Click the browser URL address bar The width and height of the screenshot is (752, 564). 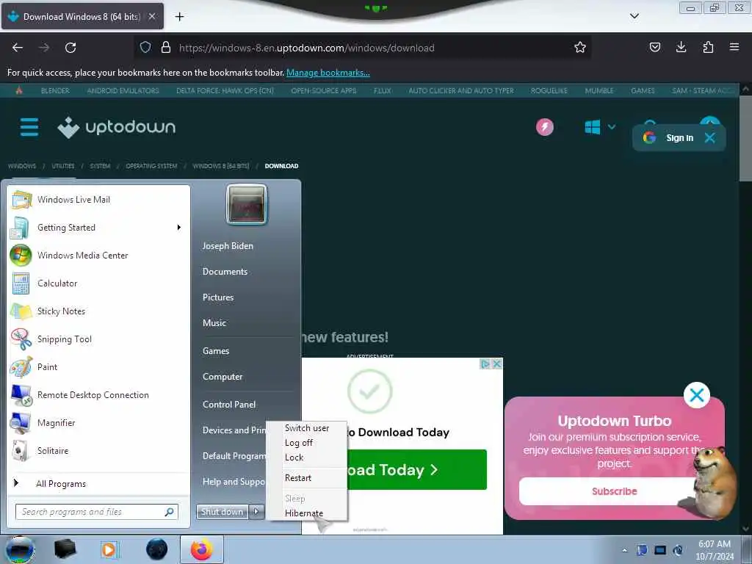[x=362, y=48]
